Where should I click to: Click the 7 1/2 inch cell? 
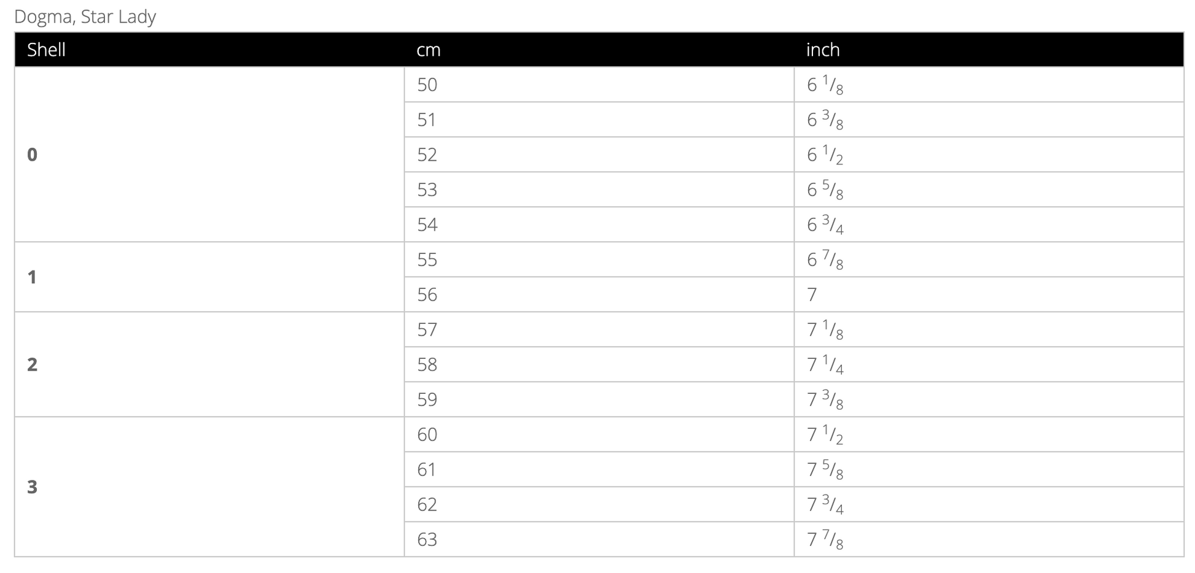825,434
